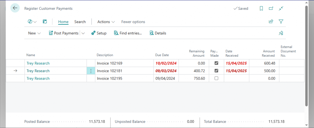Click the Find entries button
This screenshot has width=314, height=128.
(128, 33)
